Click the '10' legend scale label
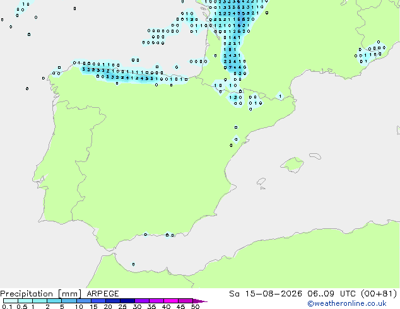The height and width of the screenshot is (309, 400). click(x=79, y=306)
